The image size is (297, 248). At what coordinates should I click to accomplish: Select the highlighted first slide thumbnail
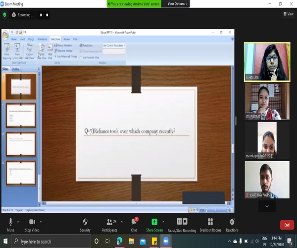21,87
